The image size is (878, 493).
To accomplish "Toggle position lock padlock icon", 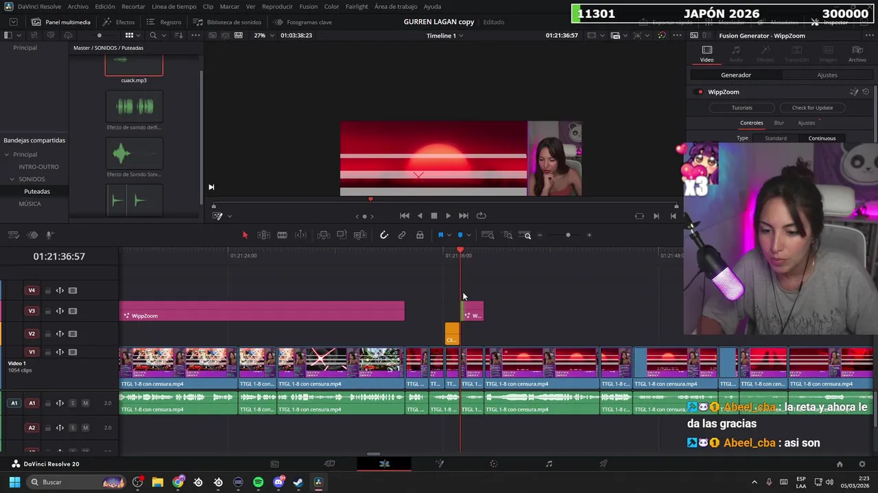I will (x=420, y=235).
